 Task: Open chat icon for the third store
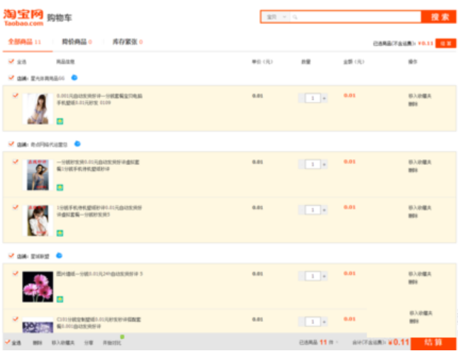click(x=59, y=255)
